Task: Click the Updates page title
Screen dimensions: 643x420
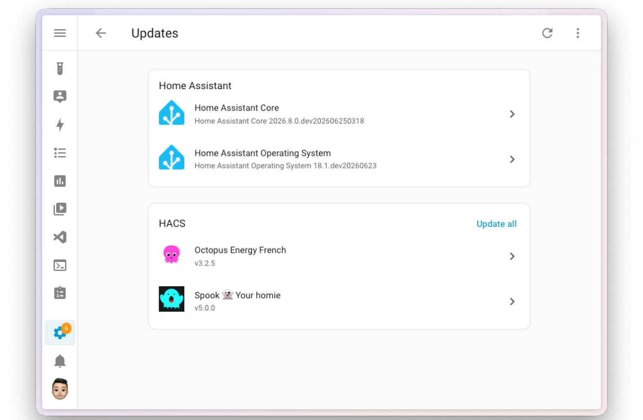Action: tap(155, 33)
